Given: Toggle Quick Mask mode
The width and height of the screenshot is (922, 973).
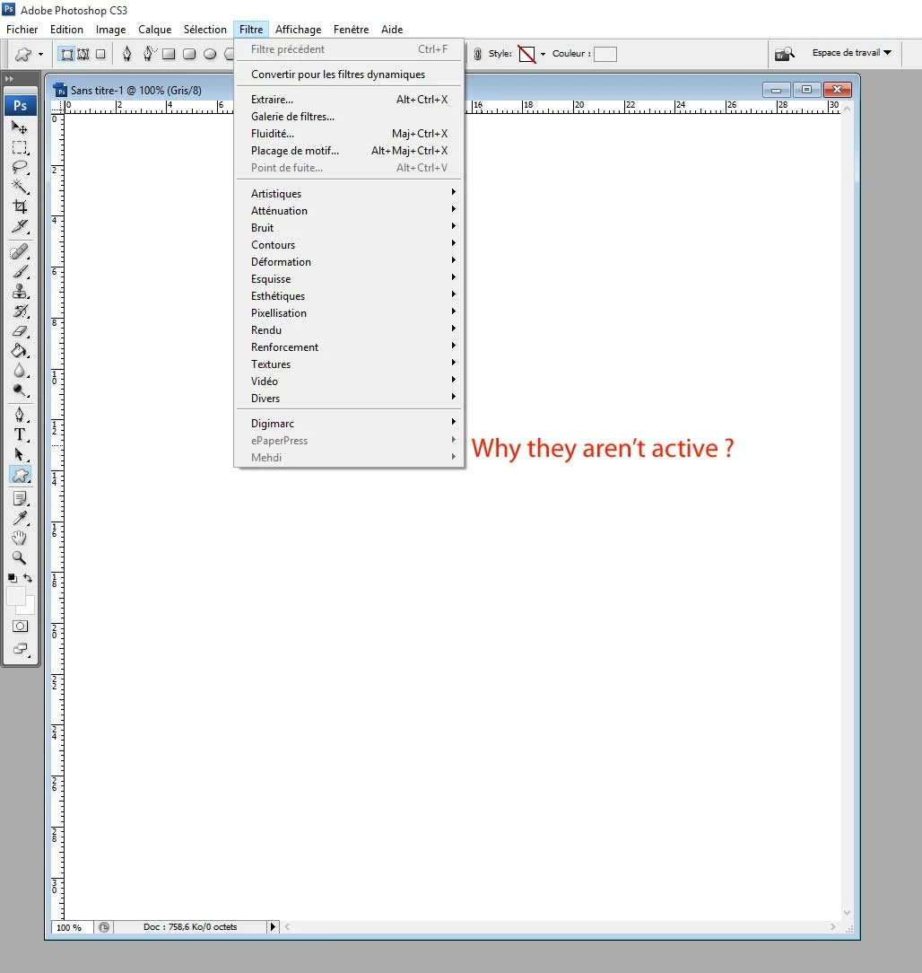Looking at the screenshot, I should tap(20, 627).
